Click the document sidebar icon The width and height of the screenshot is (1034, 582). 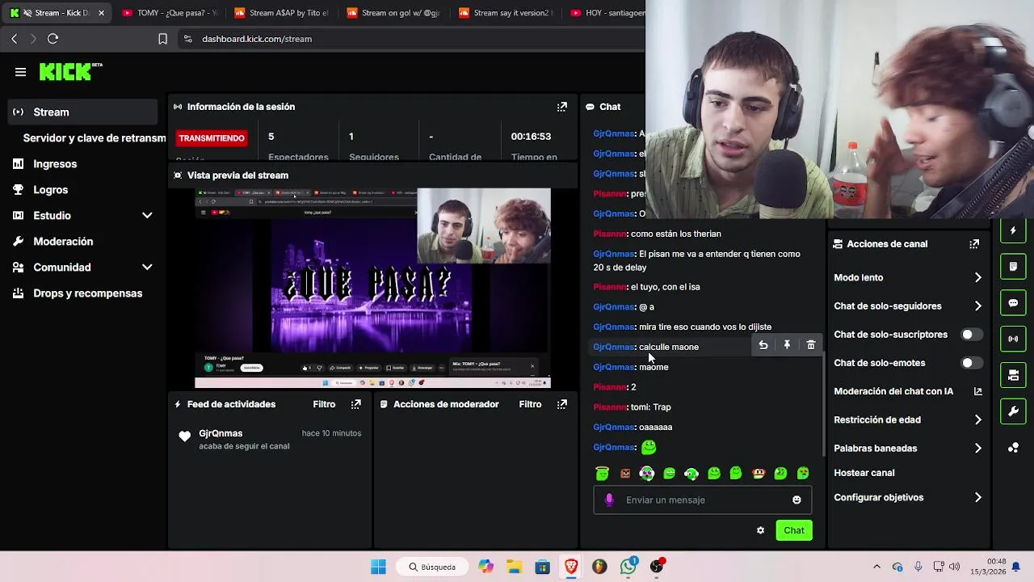(1013, 266)
